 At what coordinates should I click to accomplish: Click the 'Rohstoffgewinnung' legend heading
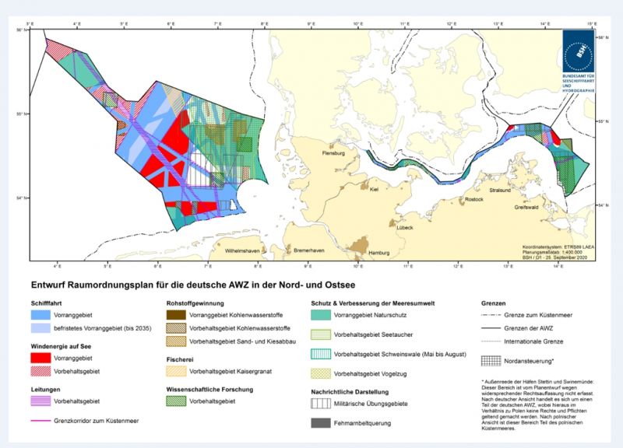coord(195,303)
